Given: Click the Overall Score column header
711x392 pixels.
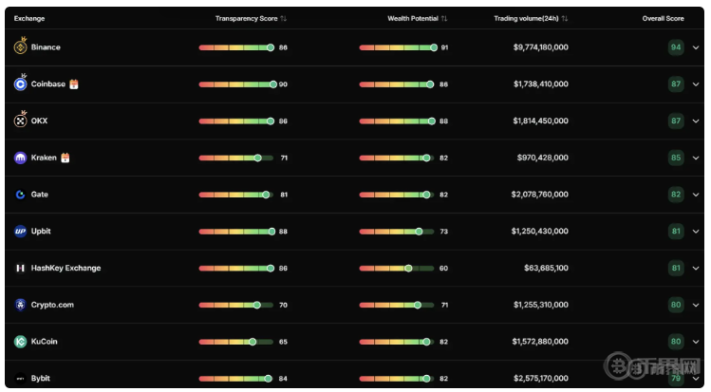Looking at the screenshot, I should (663, 19).
